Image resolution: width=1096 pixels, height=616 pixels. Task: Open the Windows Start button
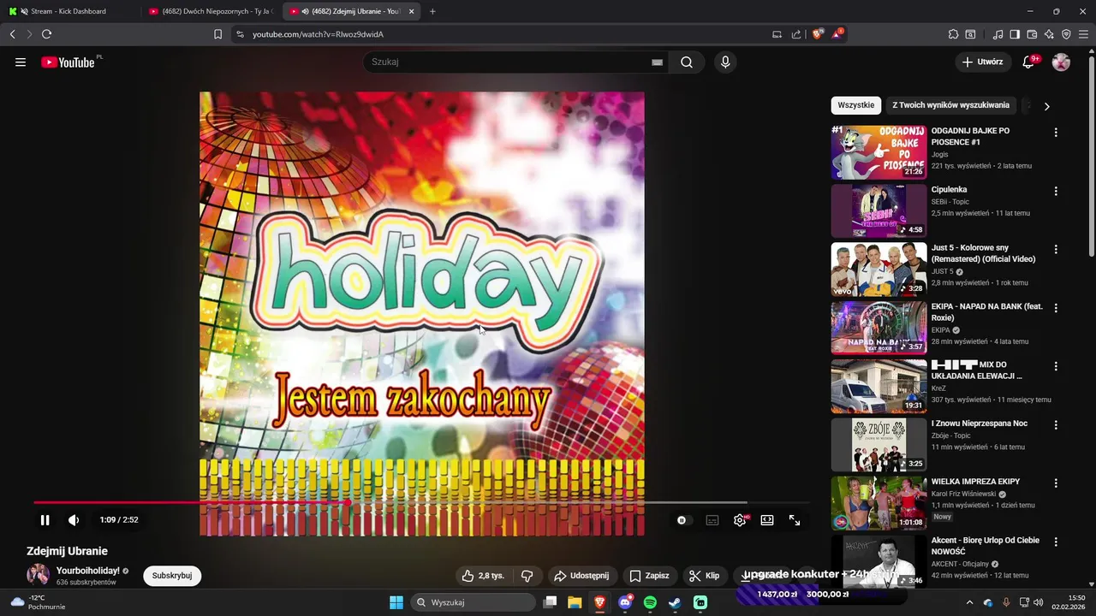tap(396, 602)
